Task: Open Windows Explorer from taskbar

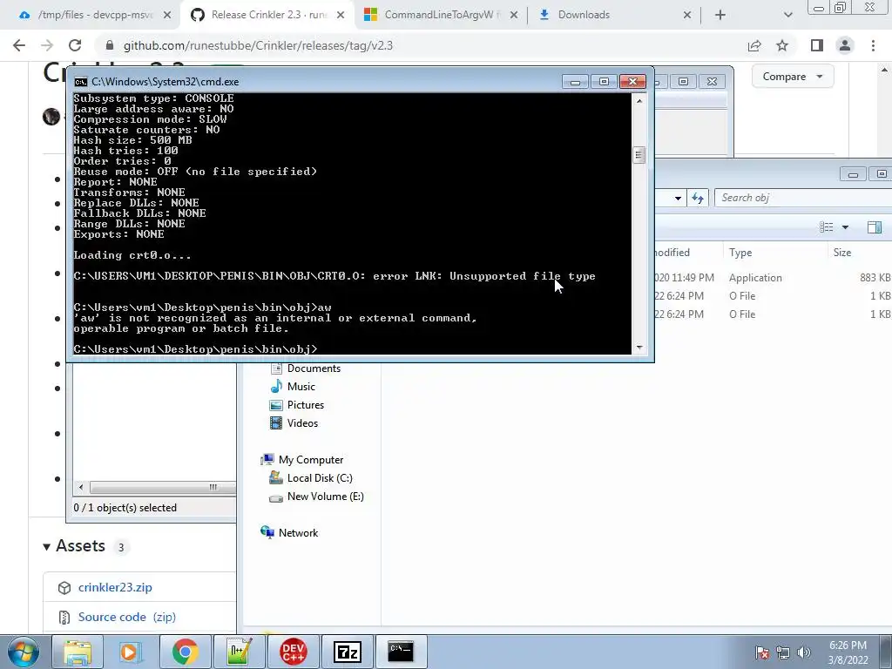Action: tap(78, 652)
